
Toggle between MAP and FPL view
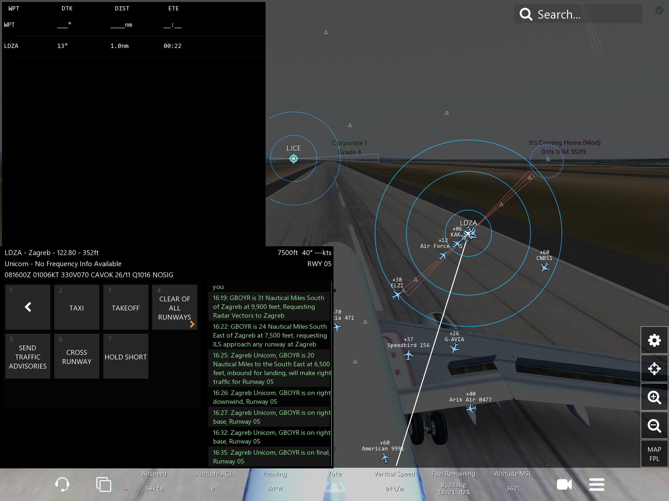point(654,454)
